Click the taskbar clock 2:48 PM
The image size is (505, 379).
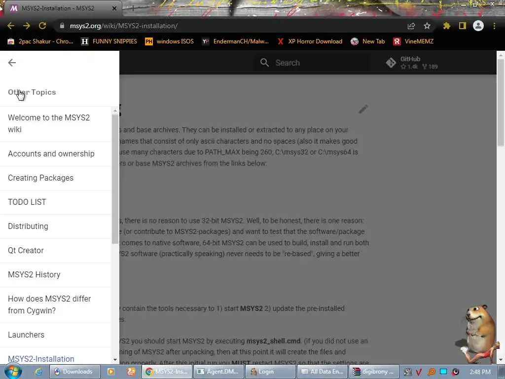[x=480, y=372]
